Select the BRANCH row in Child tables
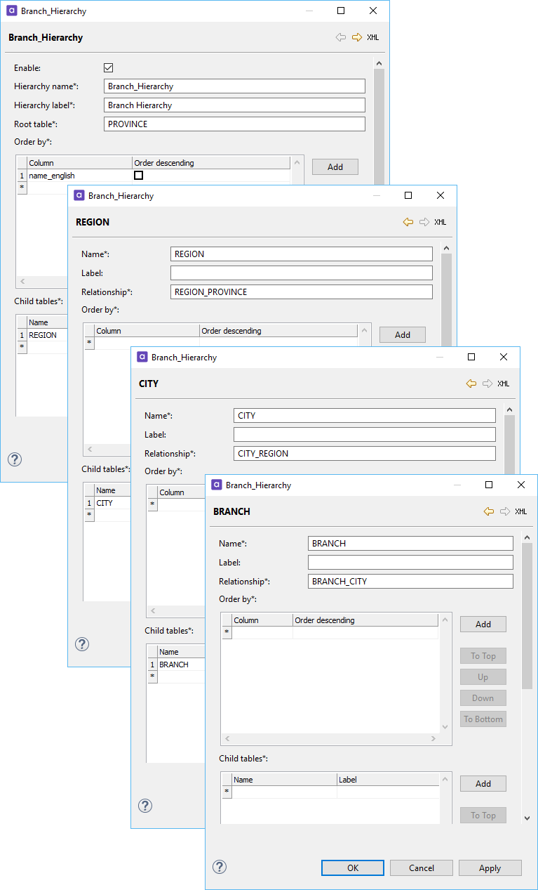 (174, 665)
